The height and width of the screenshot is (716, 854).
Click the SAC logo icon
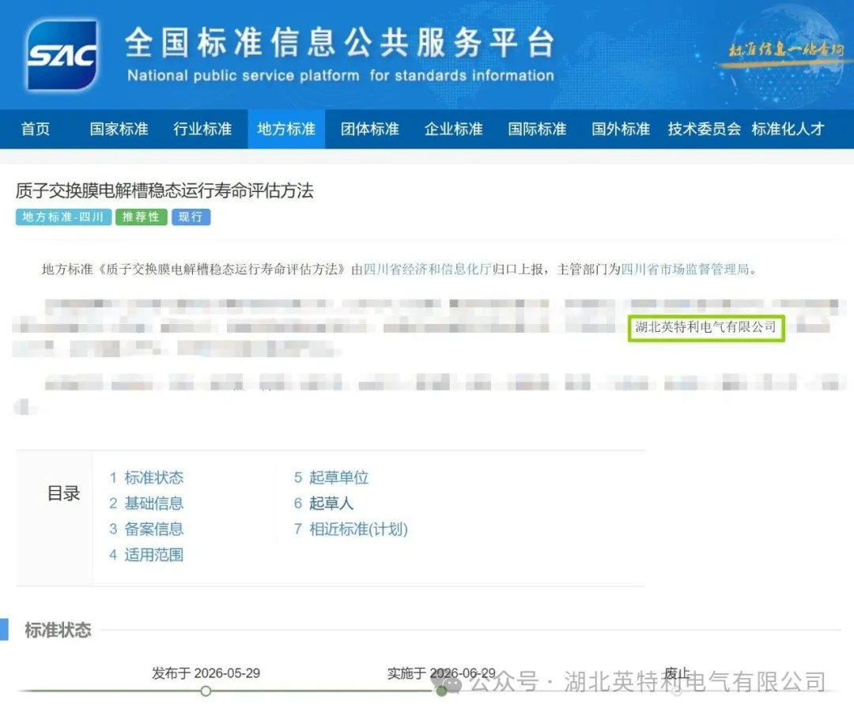(62, 55)
